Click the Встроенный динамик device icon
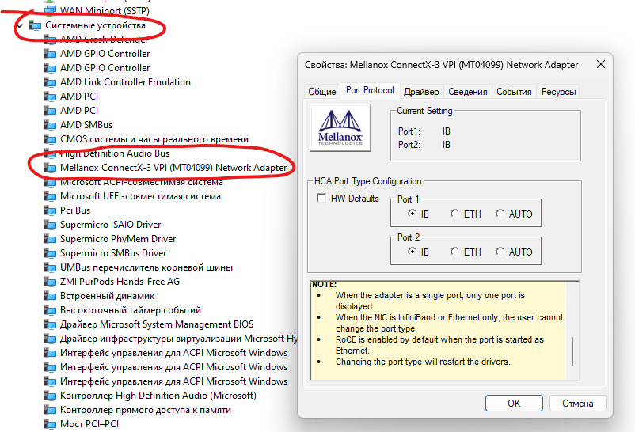The width and height of the screenshot is (635, 432). pyautogui.click(x=50, y=296)
